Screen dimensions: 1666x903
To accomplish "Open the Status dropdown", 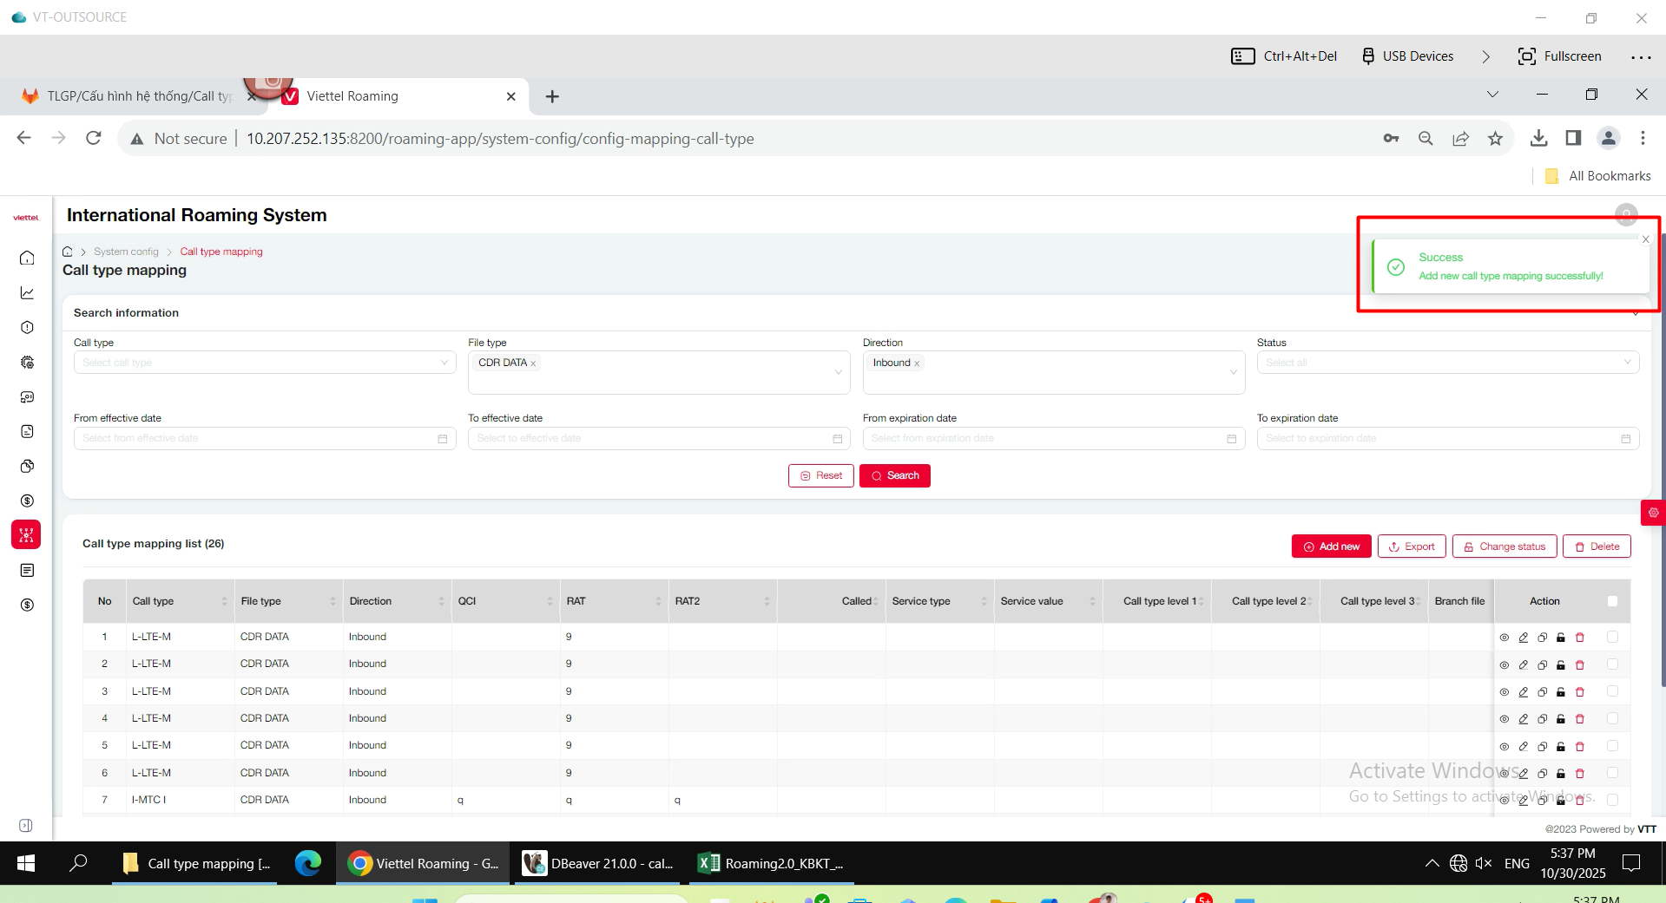I will click(1447, 363).
